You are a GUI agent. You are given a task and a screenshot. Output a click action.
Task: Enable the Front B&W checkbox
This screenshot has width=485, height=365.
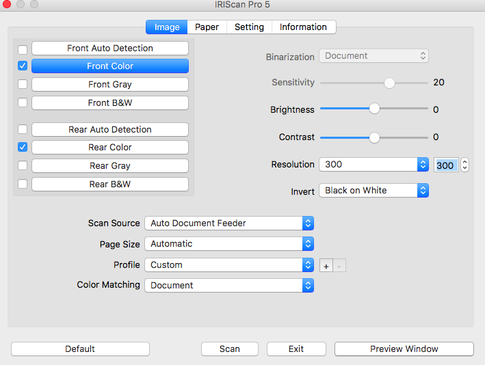pos(23,103)
